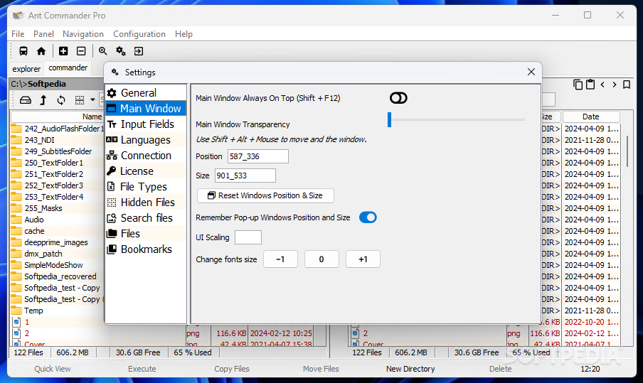Select the Temp folder in left panel

[x=57, y=311]
